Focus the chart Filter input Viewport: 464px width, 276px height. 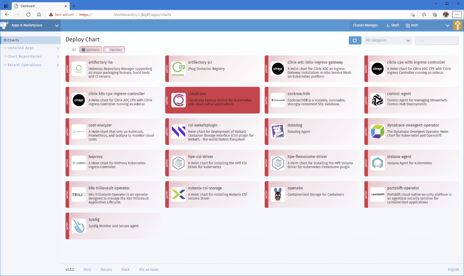(437, 40)
